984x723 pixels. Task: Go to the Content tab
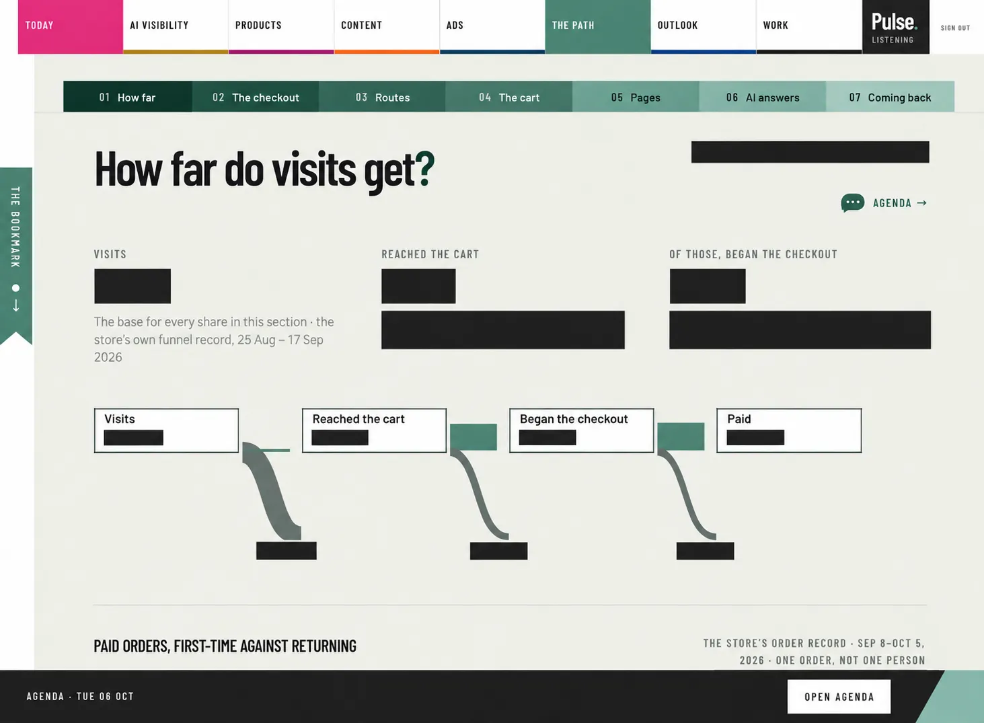pyautogui.click(x=387, y=26)
